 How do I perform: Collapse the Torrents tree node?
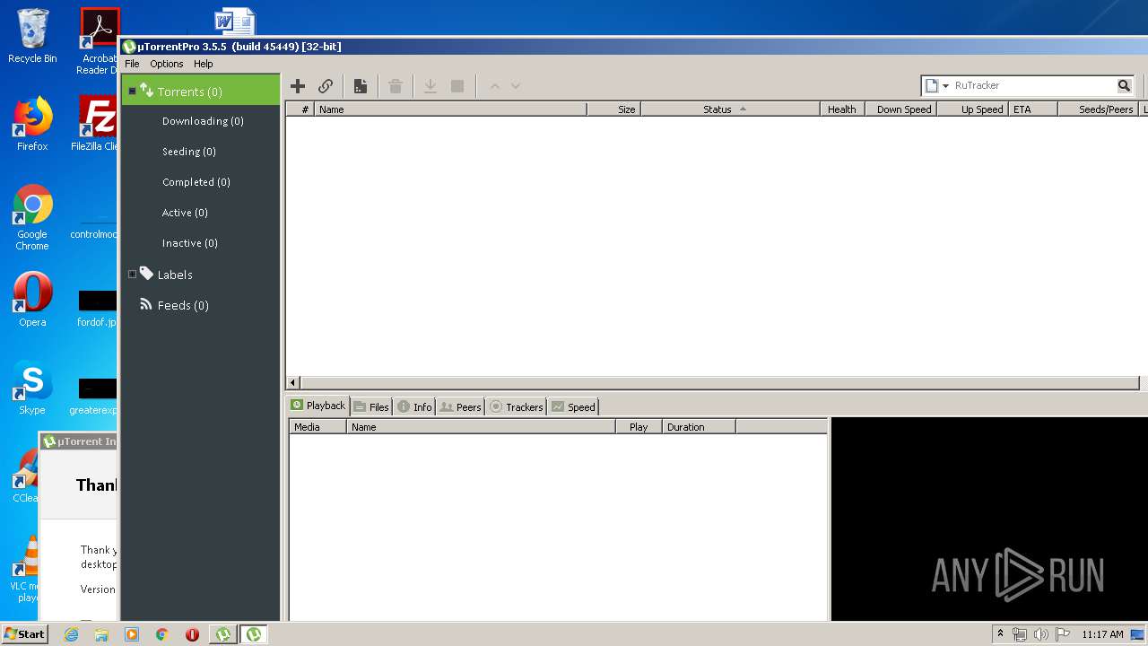(132, 92)
